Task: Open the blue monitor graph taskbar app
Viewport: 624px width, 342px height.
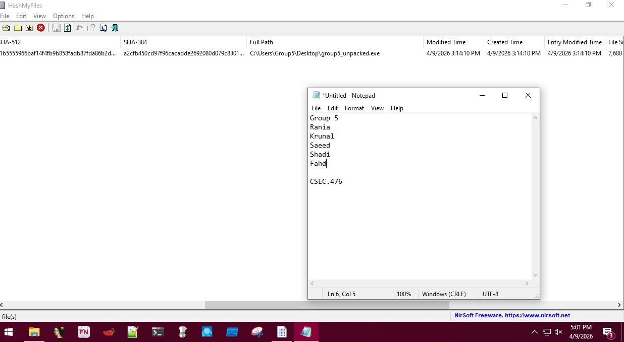Action: 232,332
